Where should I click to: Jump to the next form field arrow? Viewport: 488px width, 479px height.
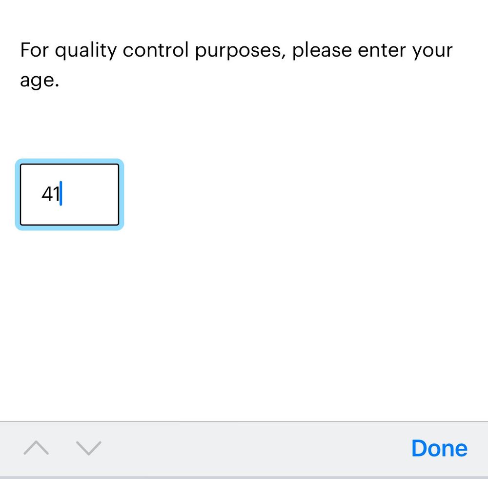pyautogui.click(x=89, y=448)
